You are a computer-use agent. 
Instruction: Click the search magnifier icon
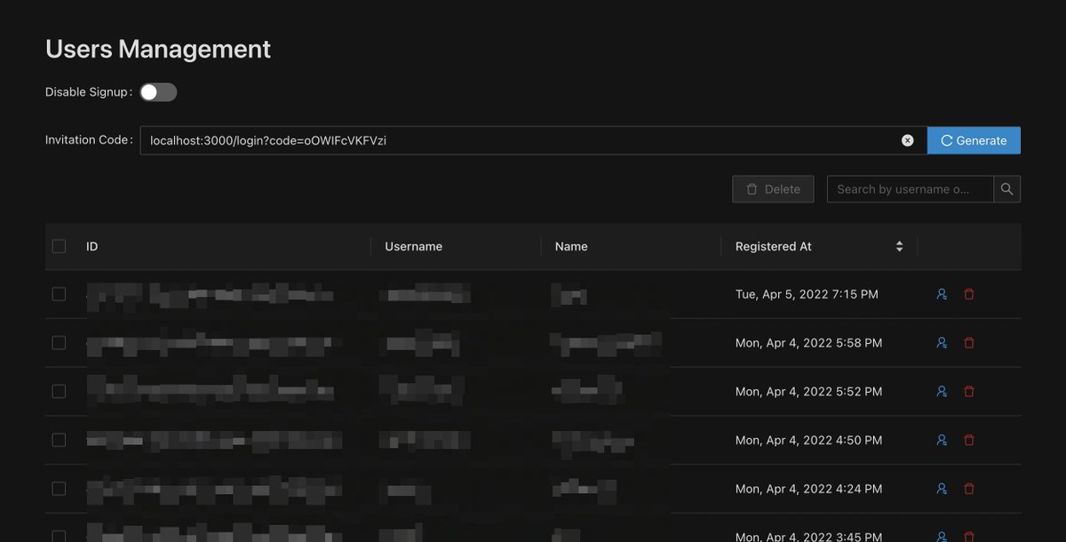pyautogui.click(x=1007, y=189)
